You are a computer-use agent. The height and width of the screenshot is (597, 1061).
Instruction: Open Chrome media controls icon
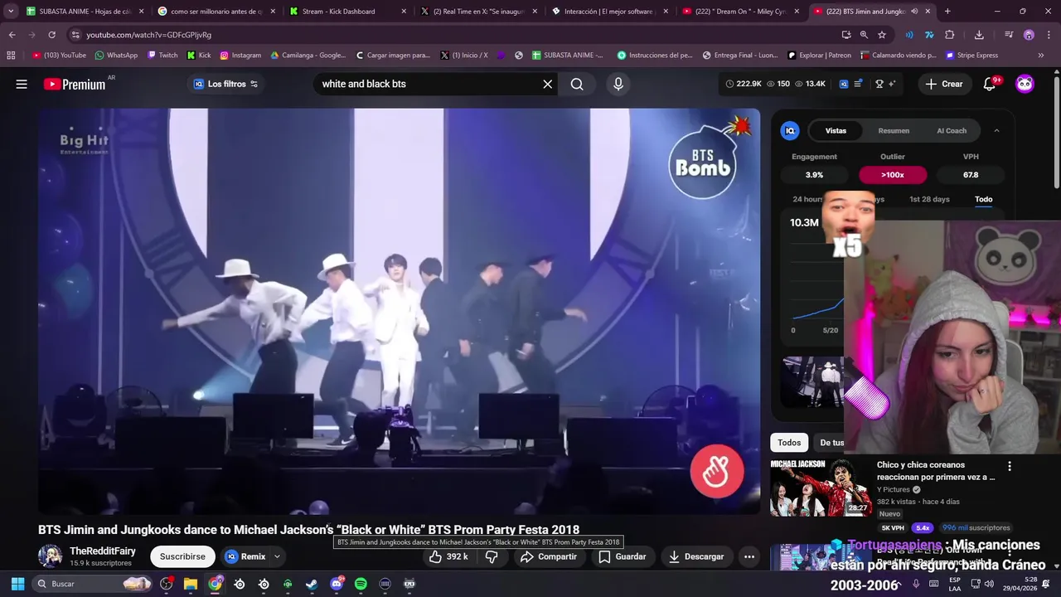pyautogui.click(x=1009, y=35)
